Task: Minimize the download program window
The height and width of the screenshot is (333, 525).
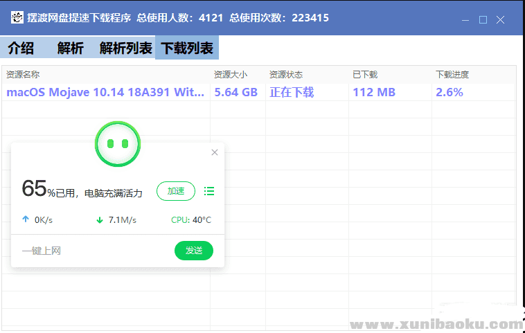Action: [465, 19]
